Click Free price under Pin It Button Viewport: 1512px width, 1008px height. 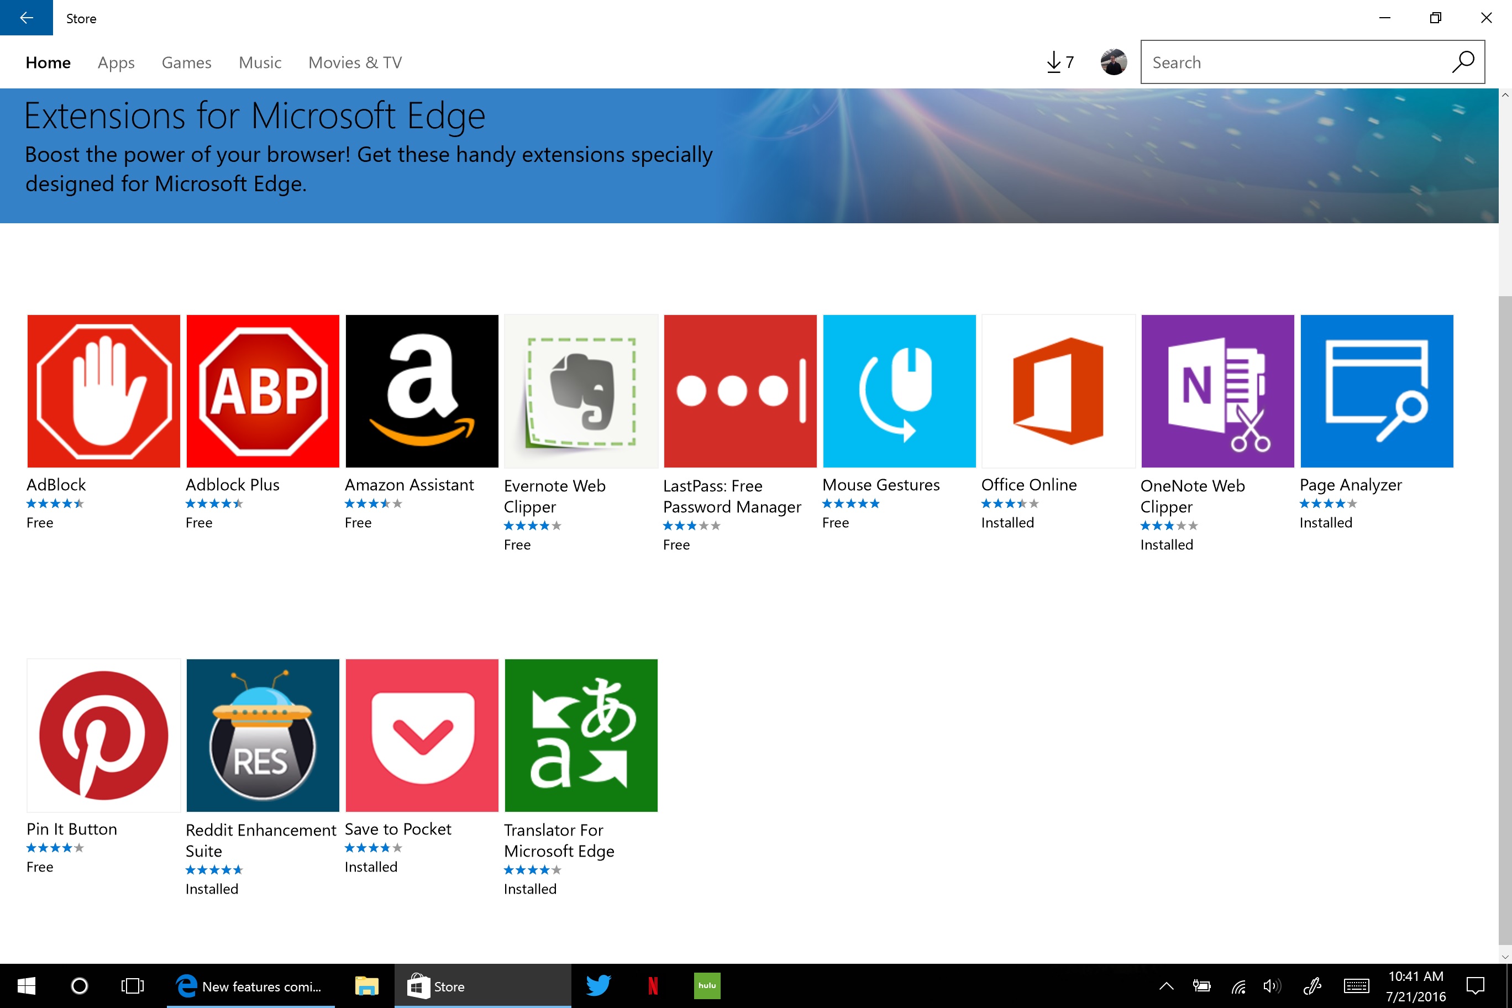40,867
